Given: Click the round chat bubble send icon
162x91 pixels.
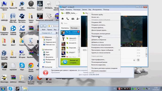Looking at the screenshot, I should [138, 60].
